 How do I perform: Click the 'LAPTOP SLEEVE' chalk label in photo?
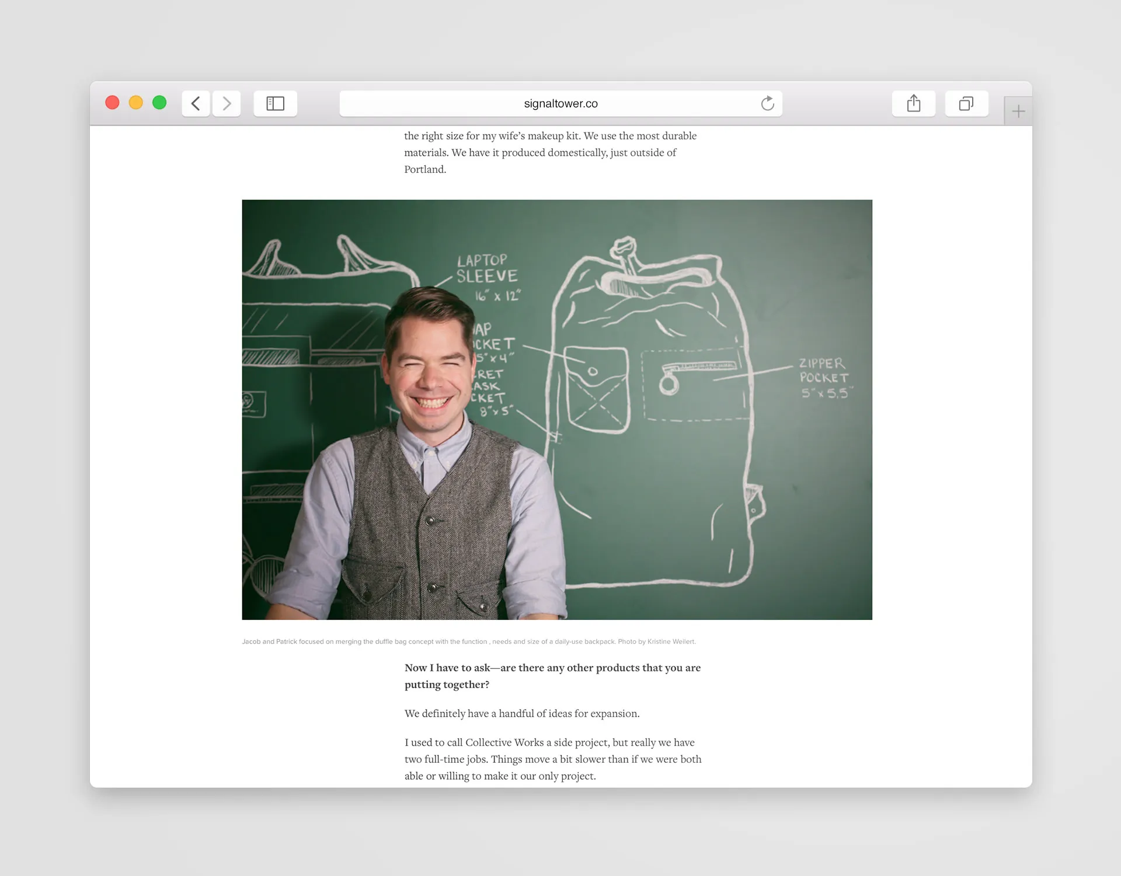486,269
